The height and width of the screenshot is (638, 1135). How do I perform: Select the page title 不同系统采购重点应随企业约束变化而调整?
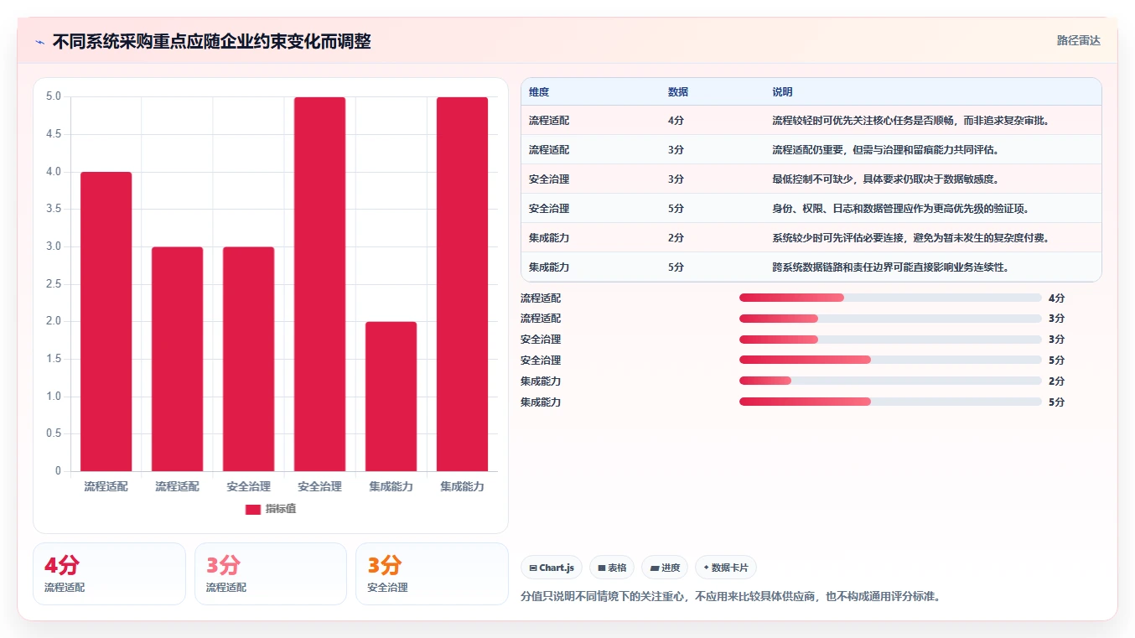point(211,41)
